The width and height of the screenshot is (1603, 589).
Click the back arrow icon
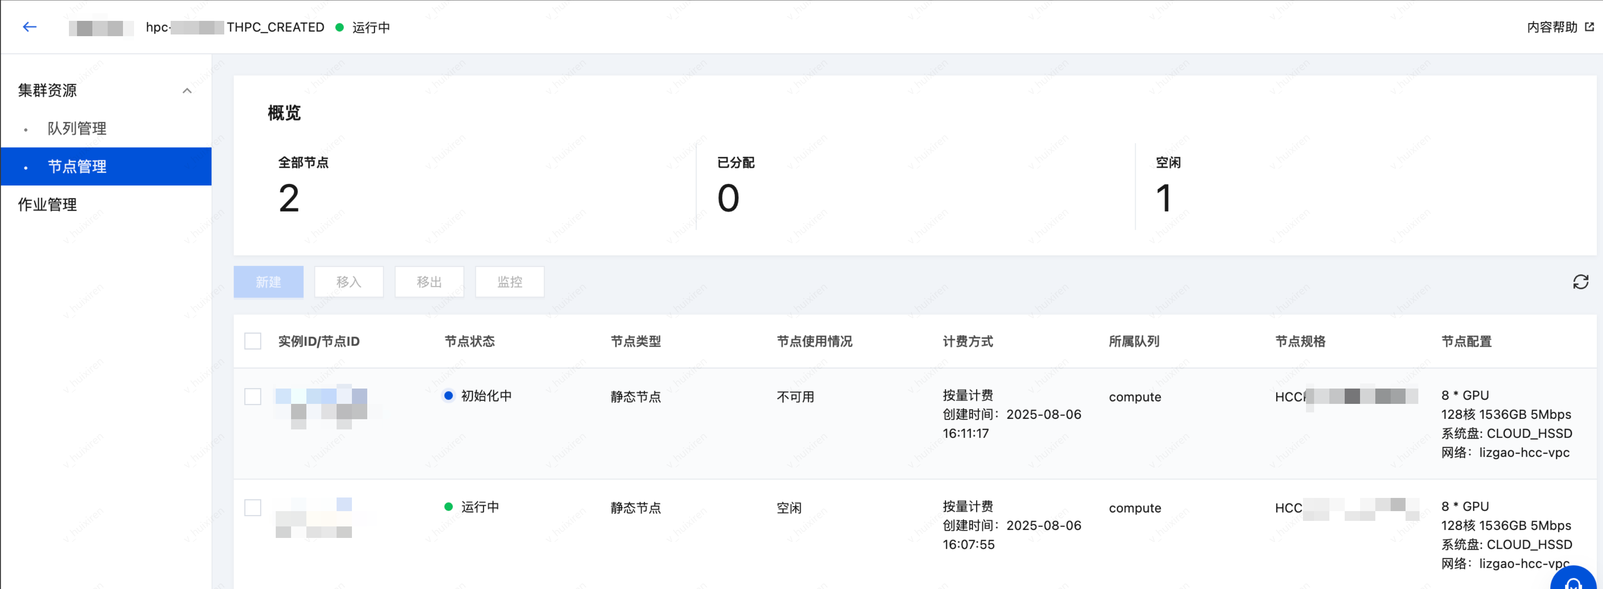click(29, 27)
